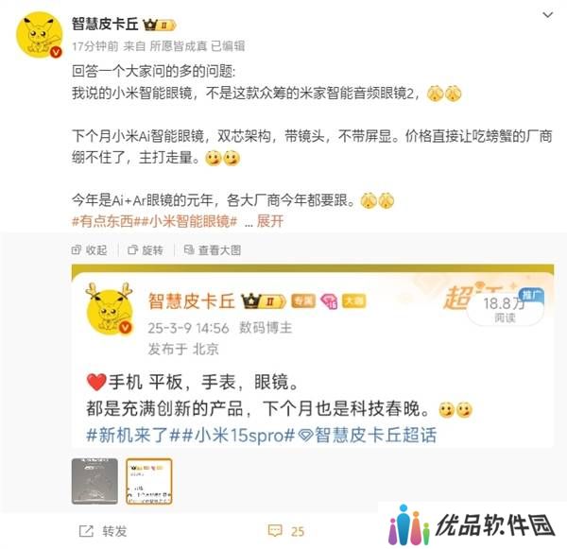Select the first gray image thumbnail
The width and height of the screenshot is (567, 549).
tap(94, 481)
